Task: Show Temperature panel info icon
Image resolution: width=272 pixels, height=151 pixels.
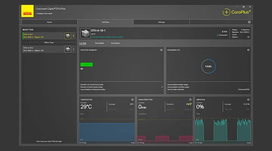Action: tap(132, 100)
